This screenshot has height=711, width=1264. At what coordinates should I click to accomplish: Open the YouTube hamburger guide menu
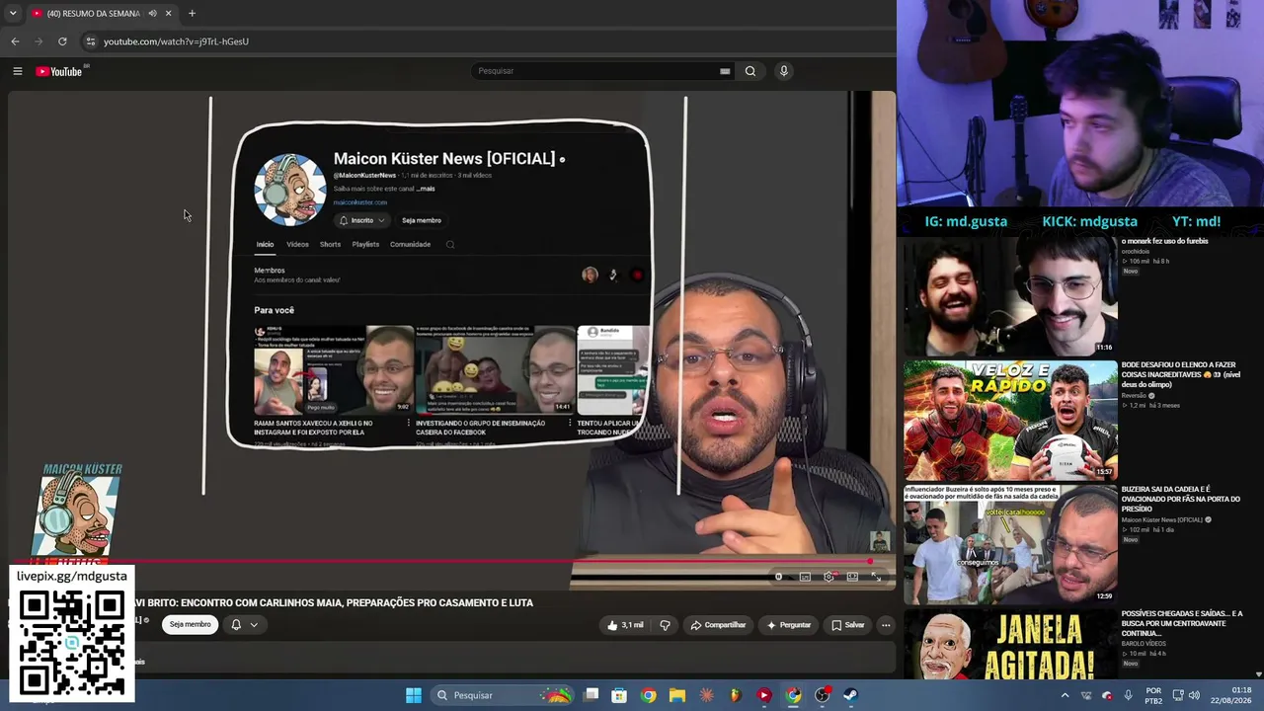coord(17,71)
